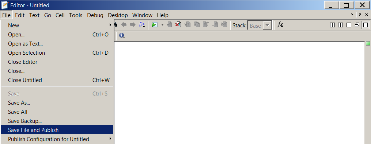This screenshot has height=144, width=371.
Task: Open the Desktop menu
Action: pyautogui.click(x=118, y=15)
